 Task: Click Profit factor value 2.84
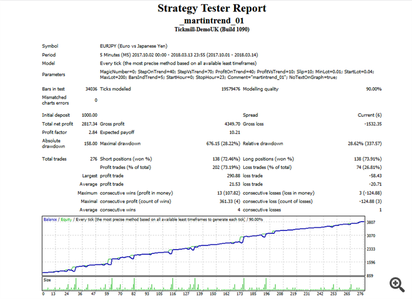(93, 132)
